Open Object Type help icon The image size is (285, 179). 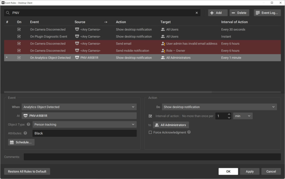[x=28, y=124]
